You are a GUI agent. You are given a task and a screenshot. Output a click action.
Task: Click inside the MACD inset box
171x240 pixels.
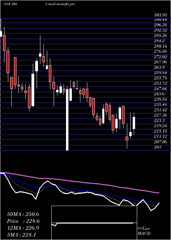tap(94, 223)
